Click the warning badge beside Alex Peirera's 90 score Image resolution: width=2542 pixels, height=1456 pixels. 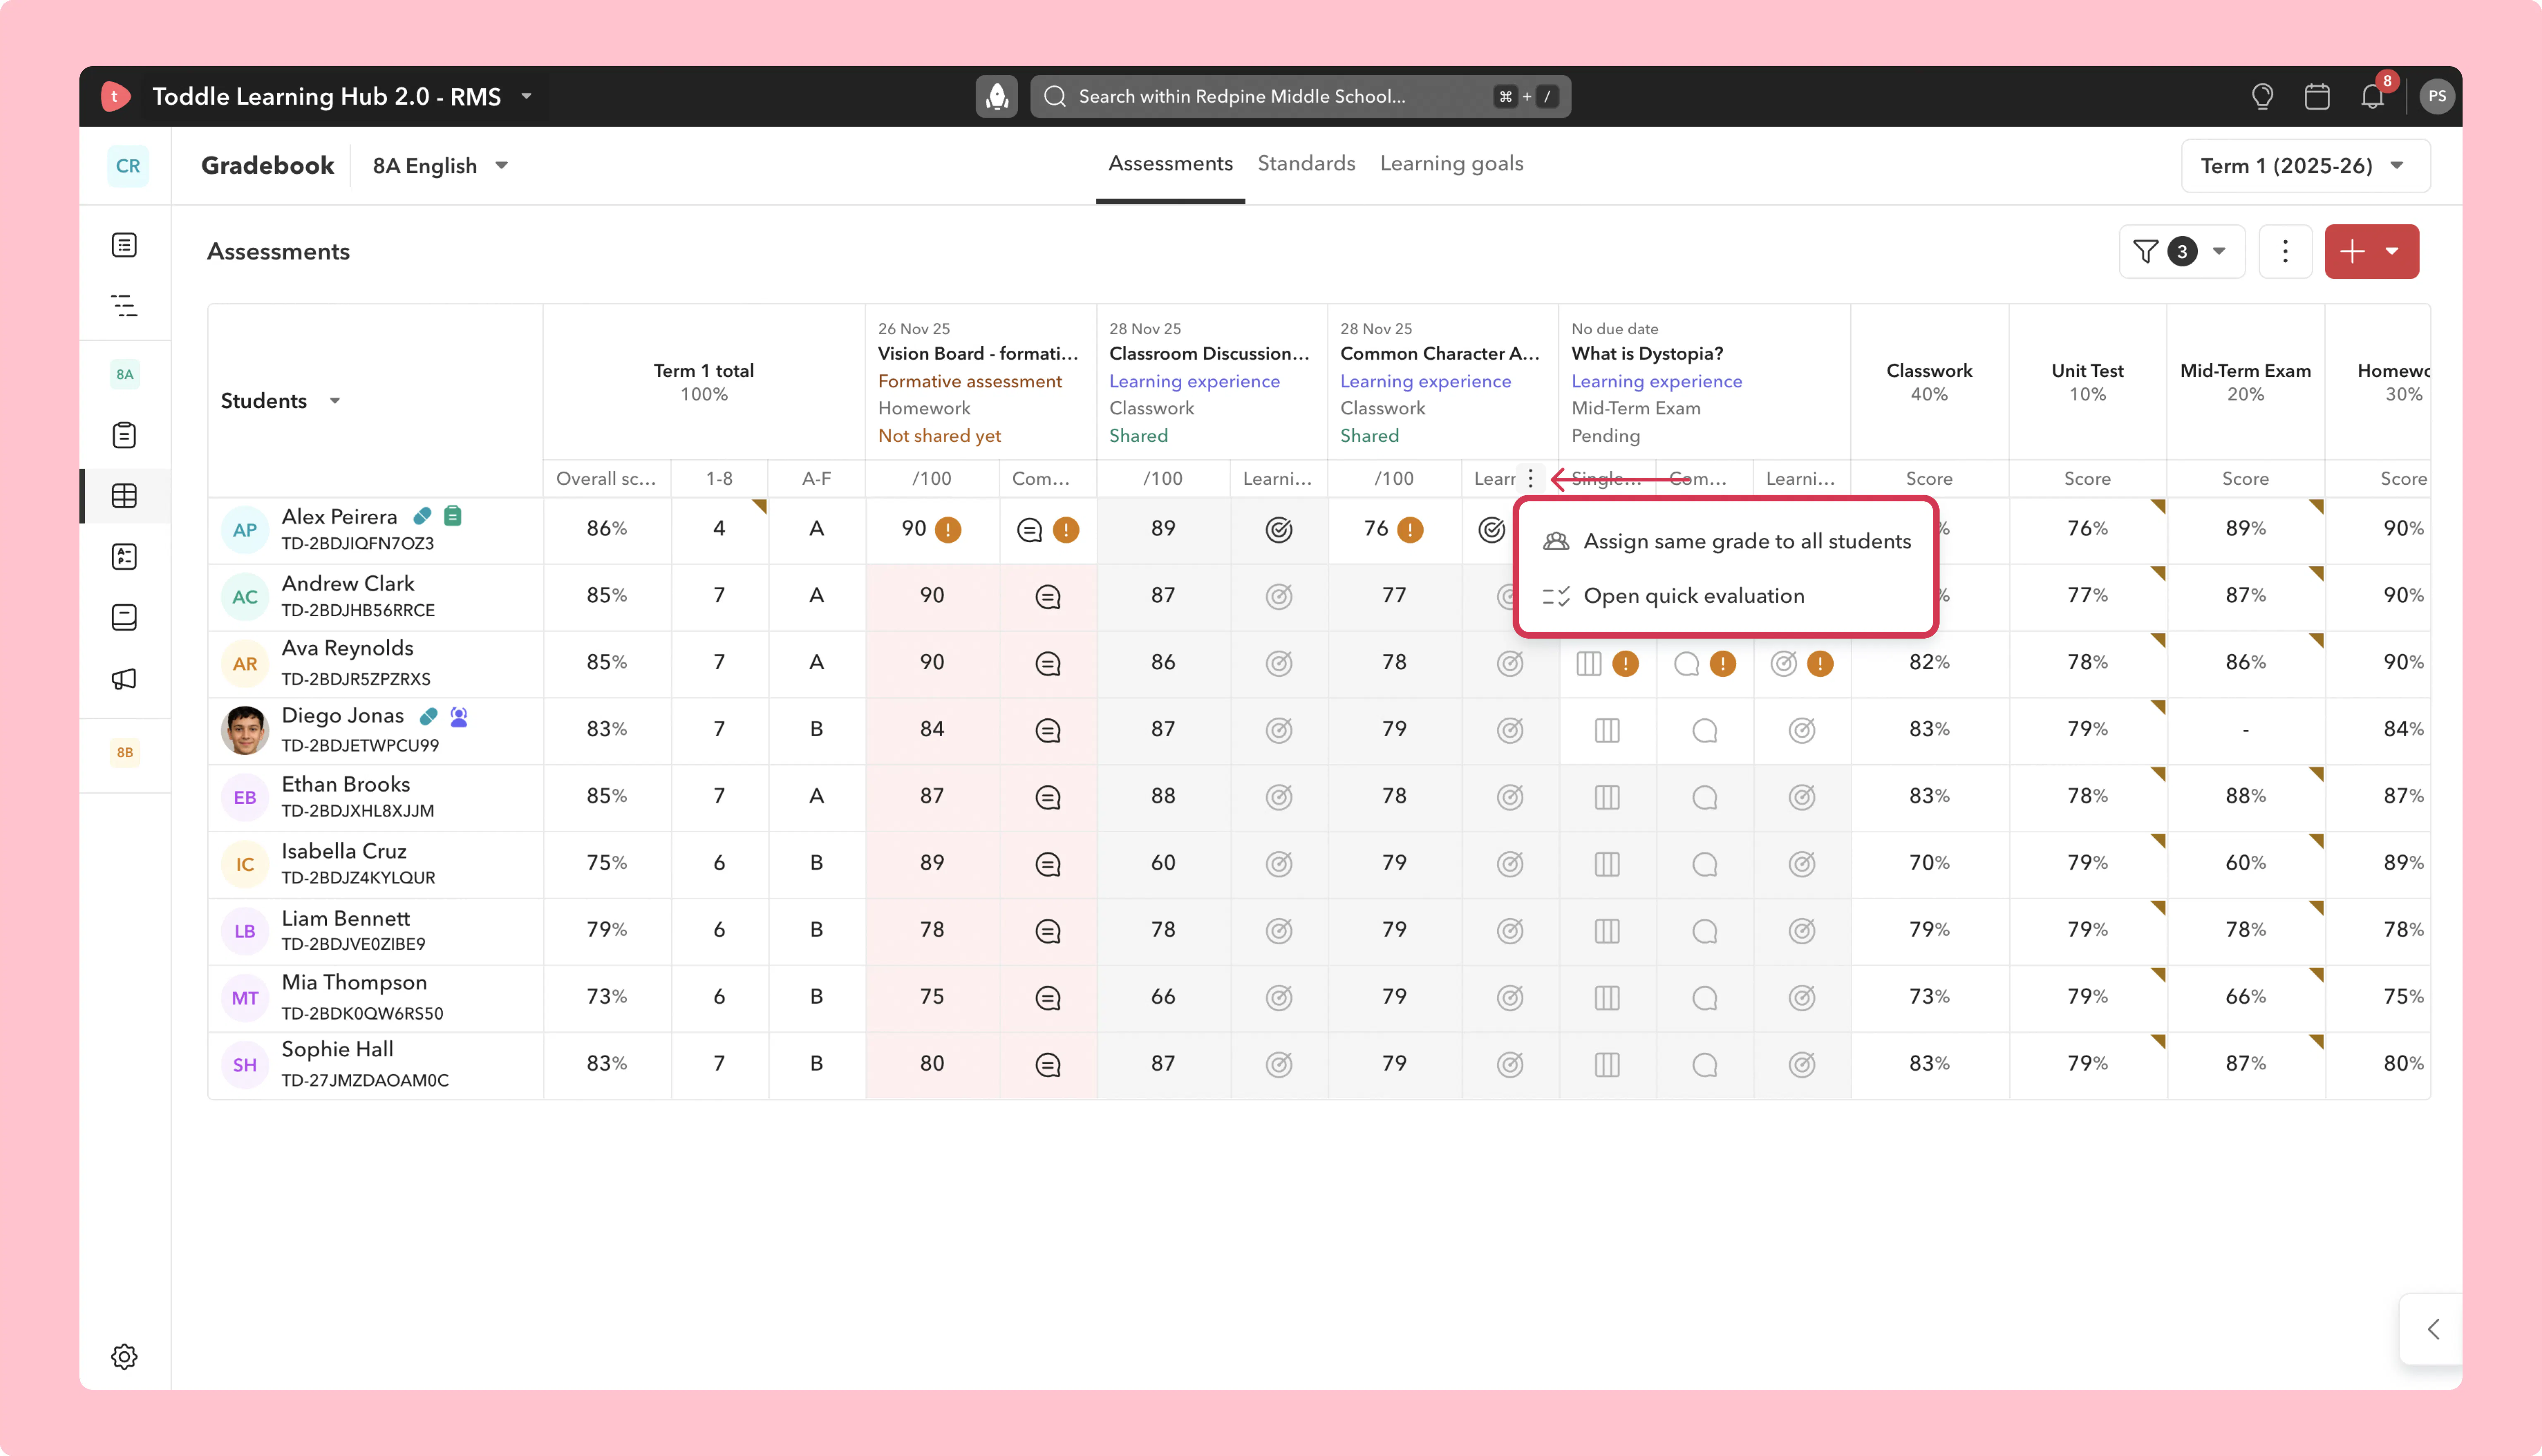[x=948, y=529]
